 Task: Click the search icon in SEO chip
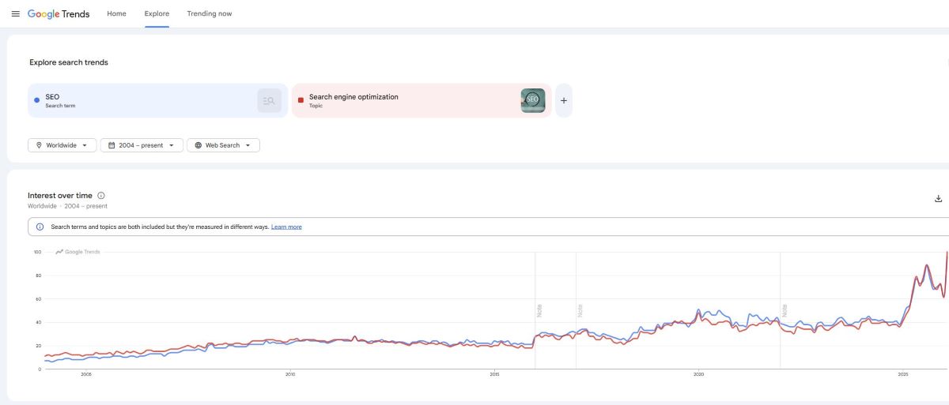tap(269, 100)
